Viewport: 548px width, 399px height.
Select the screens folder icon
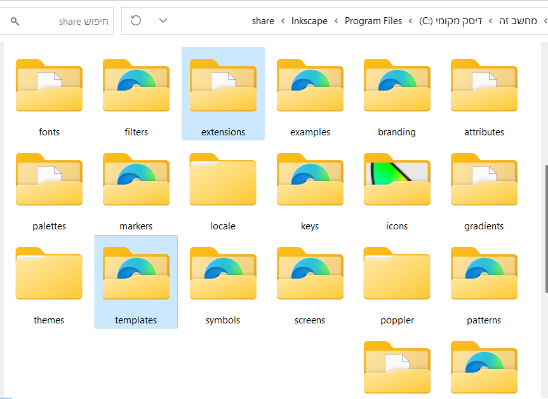point(310,273)
